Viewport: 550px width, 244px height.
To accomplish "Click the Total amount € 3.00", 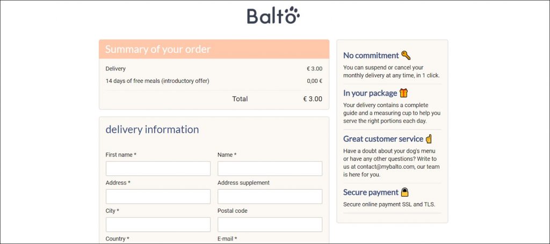I will click(313, 99).
